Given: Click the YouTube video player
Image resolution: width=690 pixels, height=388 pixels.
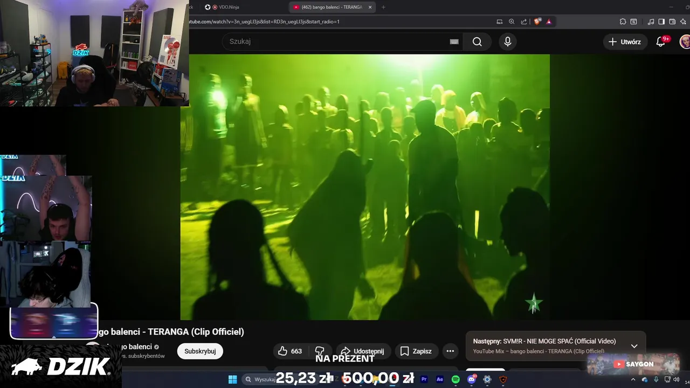Looking at the screenshot, I should click(365, 187).
